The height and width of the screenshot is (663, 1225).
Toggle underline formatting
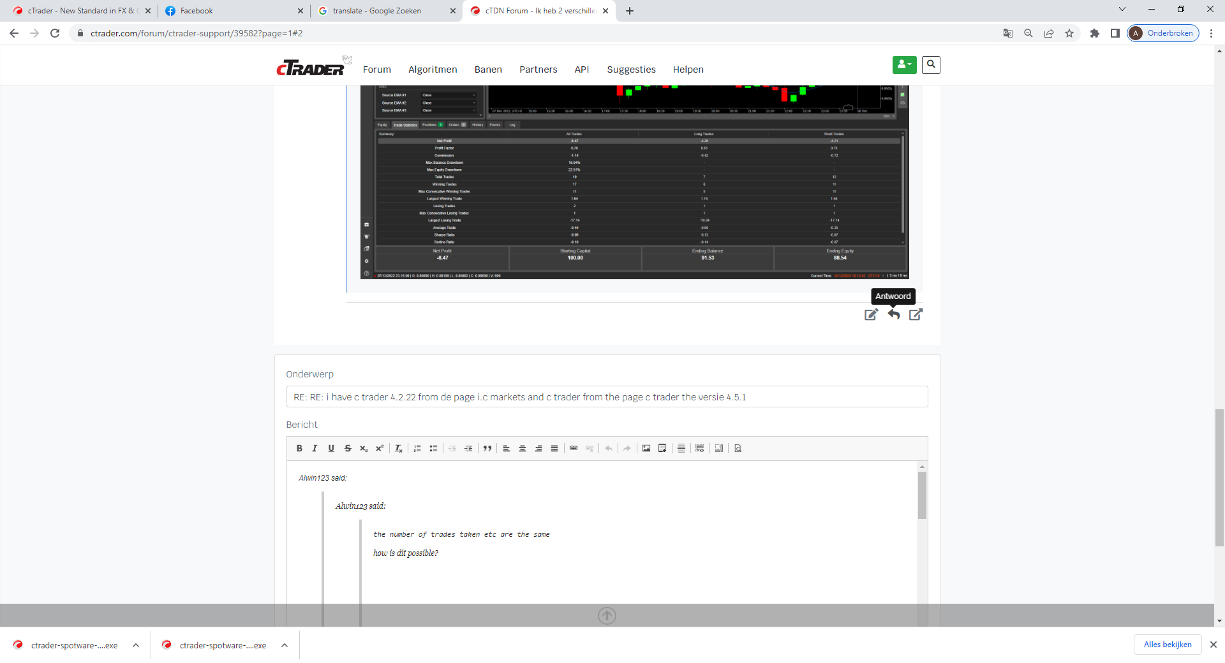pos(331,448)
